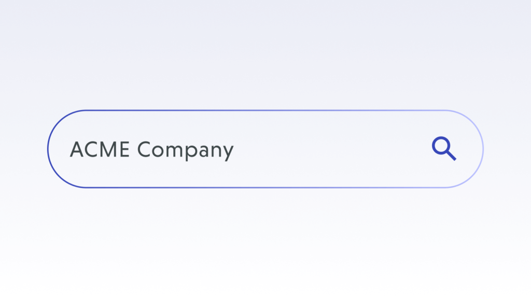Click the "ACME Company" query text

point(151,150)
